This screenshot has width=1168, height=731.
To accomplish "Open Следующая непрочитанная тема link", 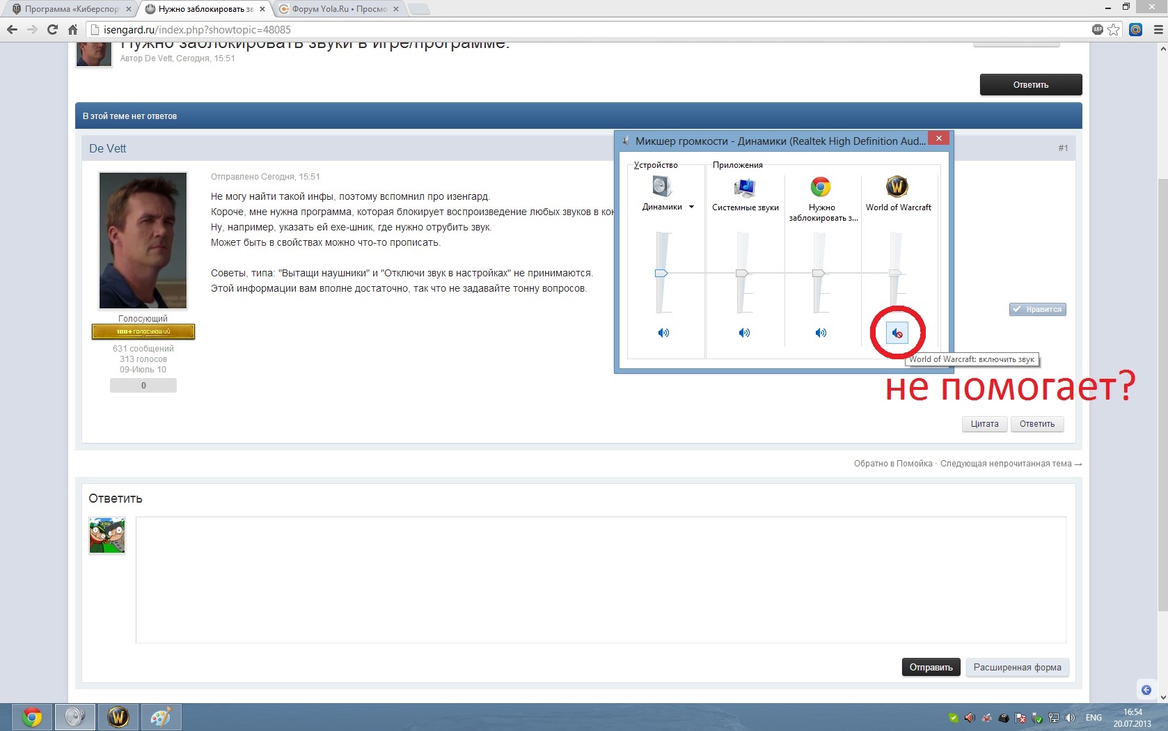I will pyautogui.click(x=1011, y=464).
